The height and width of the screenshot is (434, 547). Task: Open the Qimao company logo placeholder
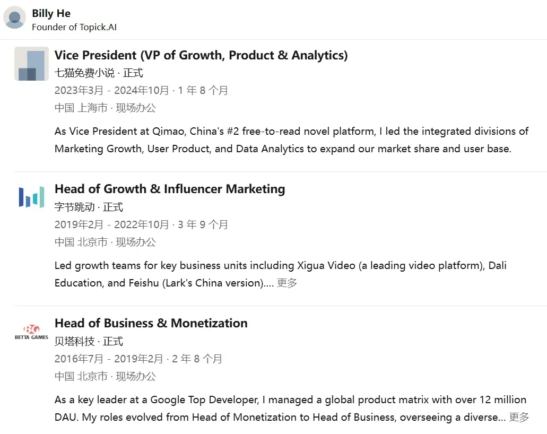coord(31,64)
